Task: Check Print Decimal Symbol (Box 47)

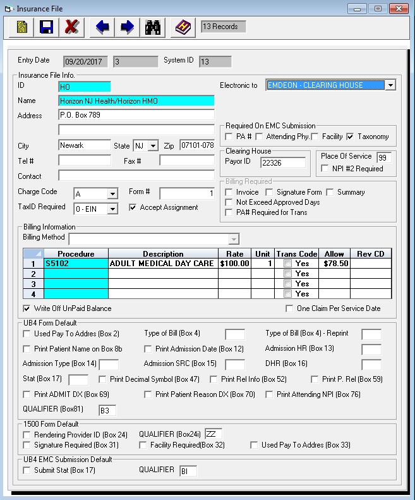Action: coord(102,379)
